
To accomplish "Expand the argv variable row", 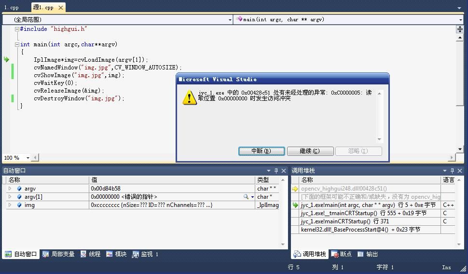I will 10,188.
